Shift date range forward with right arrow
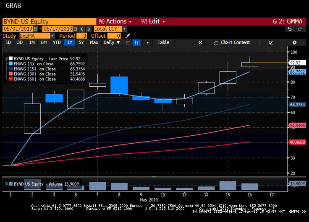 tap(89, 29)
